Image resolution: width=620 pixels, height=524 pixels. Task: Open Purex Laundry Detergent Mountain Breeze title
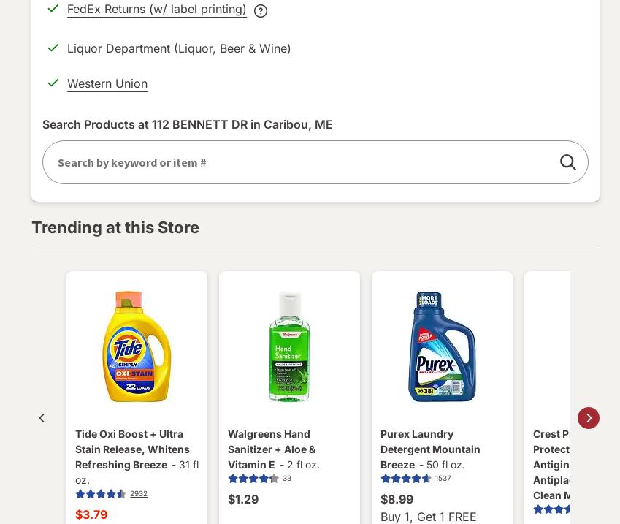[430, 449]
